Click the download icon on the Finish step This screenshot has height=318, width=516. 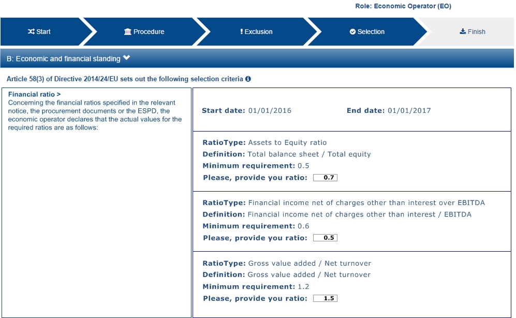[x=462, y=31]
